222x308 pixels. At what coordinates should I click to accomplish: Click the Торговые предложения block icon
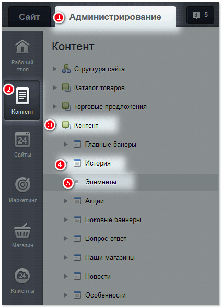[66, 106]
